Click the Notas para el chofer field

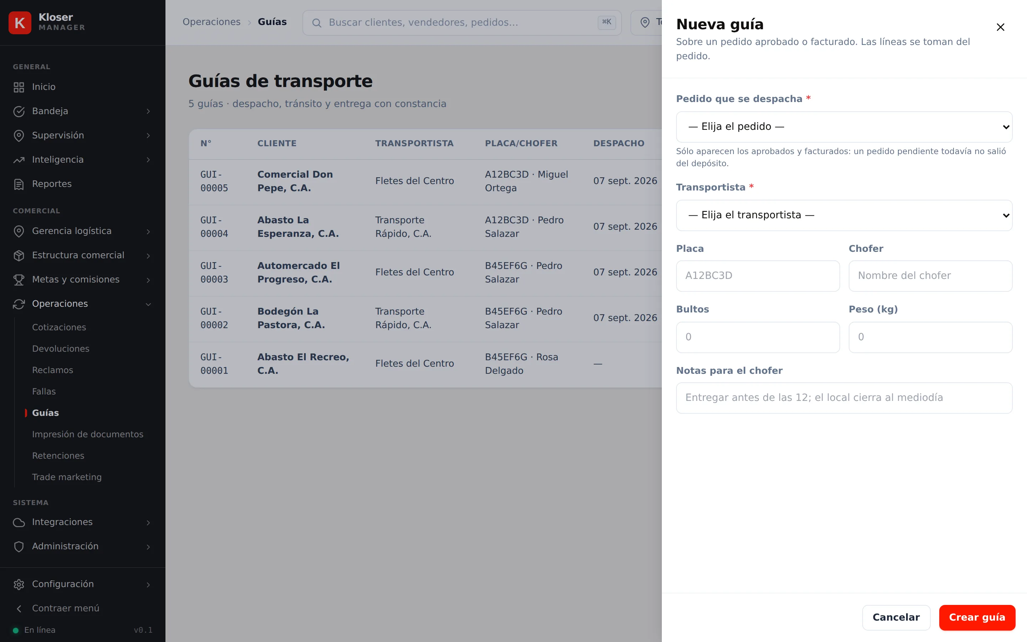click(x=844, y=398)
